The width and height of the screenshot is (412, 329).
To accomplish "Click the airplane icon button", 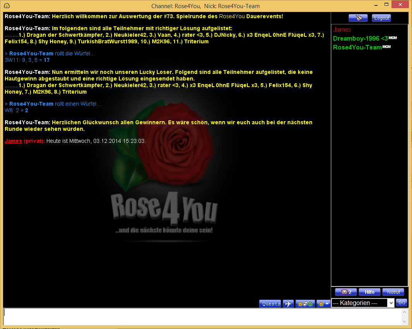I will [x=288, y=304].
